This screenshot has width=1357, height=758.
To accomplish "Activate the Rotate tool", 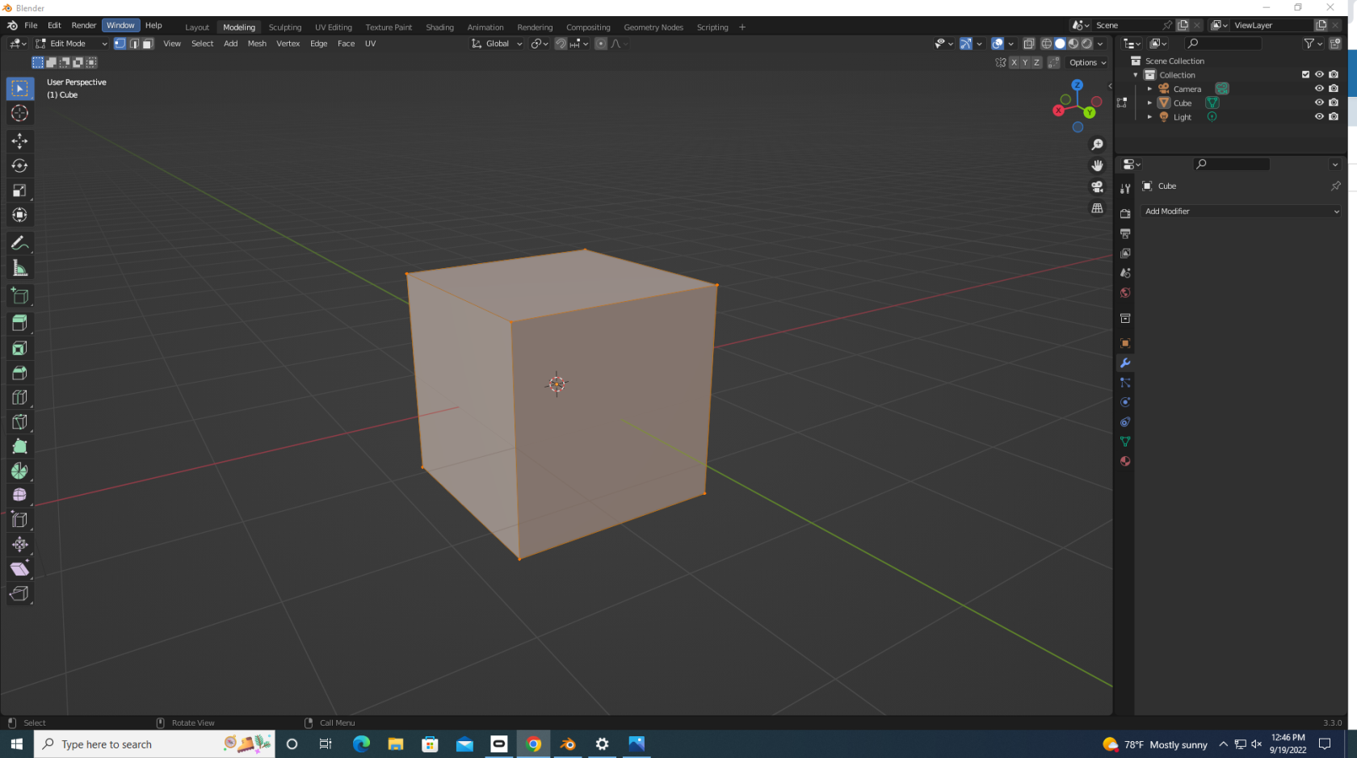I will (x=19, y=166).
